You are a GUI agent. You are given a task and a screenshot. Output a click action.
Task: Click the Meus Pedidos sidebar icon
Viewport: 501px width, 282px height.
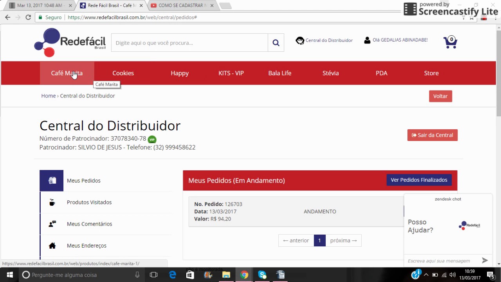pyautogui.click(x=52, y=181)
